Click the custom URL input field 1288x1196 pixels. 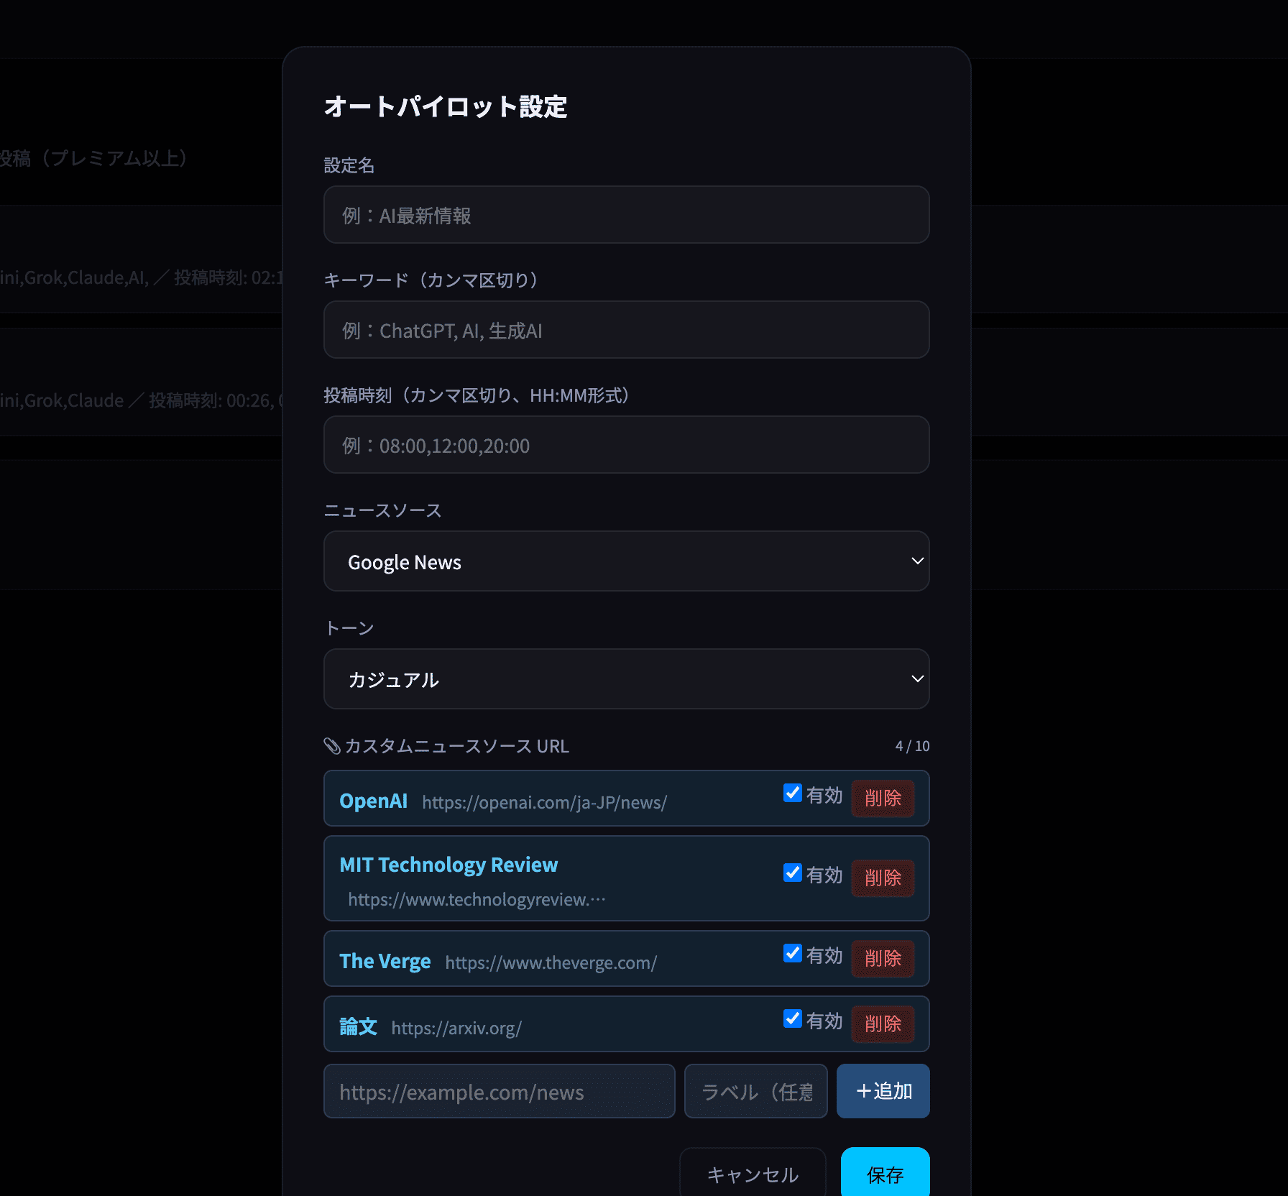pyautogui.click(x=499, y=1091)
